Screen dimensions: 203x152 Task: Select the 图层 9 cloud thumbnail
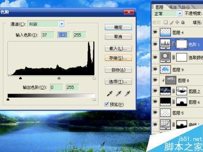(x=165, y=69)
